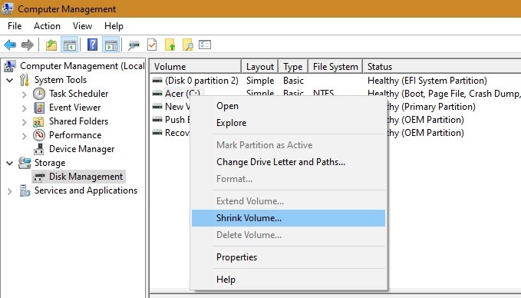Open the Action menu
This screenshot has height=298, width=521.
pos(47,26)
